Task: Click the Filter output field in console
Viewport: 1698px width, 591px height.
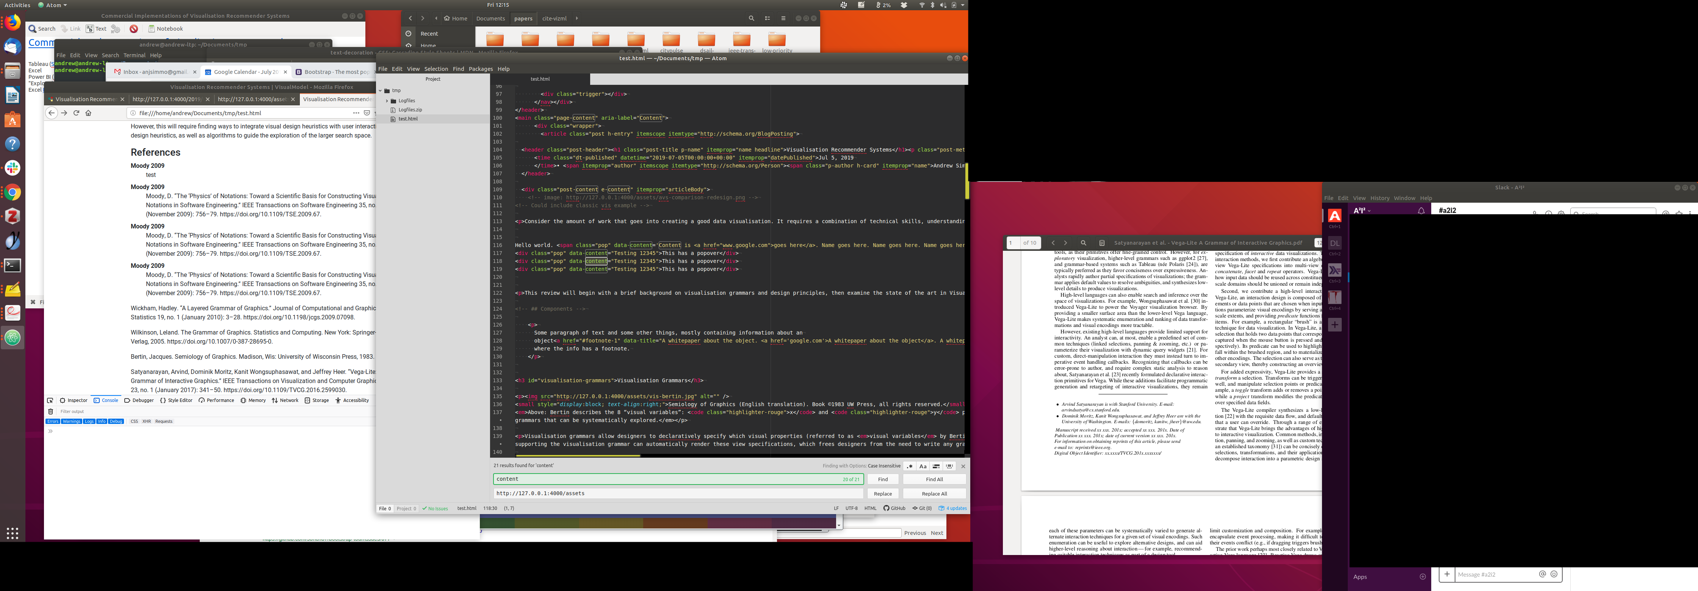Action: [x=72, y=411]
